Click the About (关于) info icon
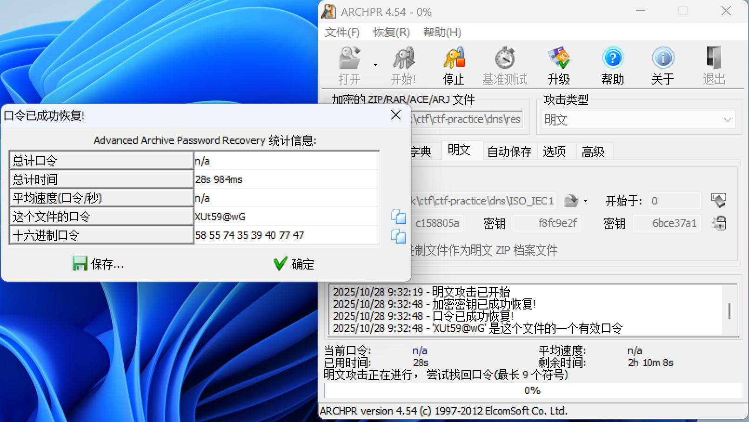This screenshot has width=749, height=422. (x=663, y=66)
